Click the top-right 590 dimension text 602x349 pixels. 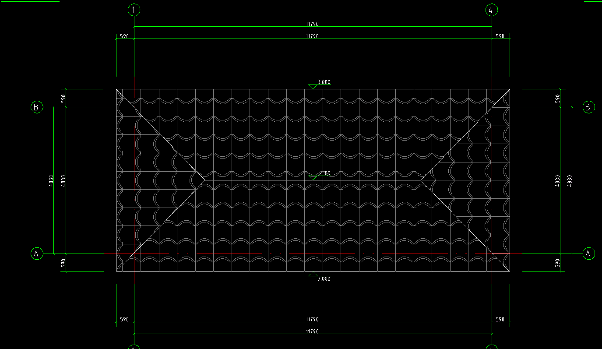click(x=500, y=36)
